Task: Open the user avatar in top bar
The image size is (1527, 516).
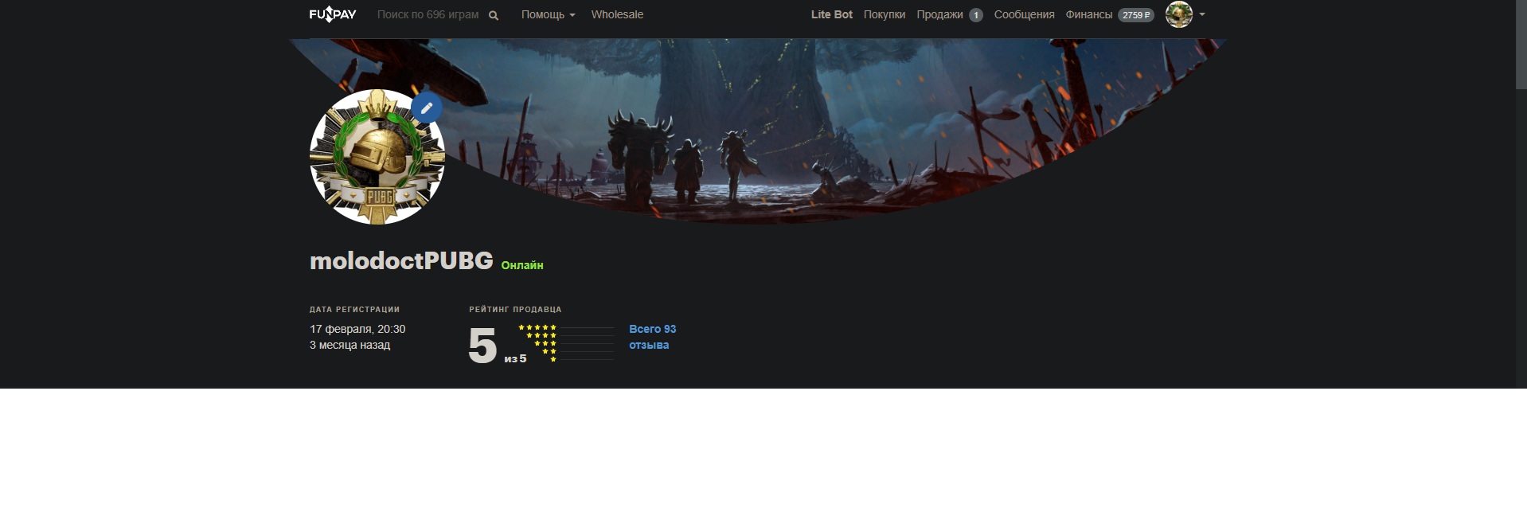Action: click(x=1179, y=14)
